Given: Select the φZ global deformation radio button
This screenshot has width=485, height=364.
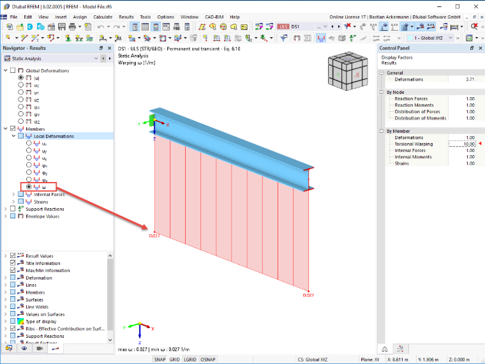Looking at the screenshot, I should point(20,121).
